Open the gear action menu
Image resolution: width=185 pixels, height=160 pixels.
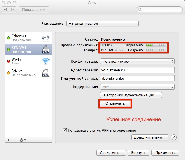[x=22, y=140]
